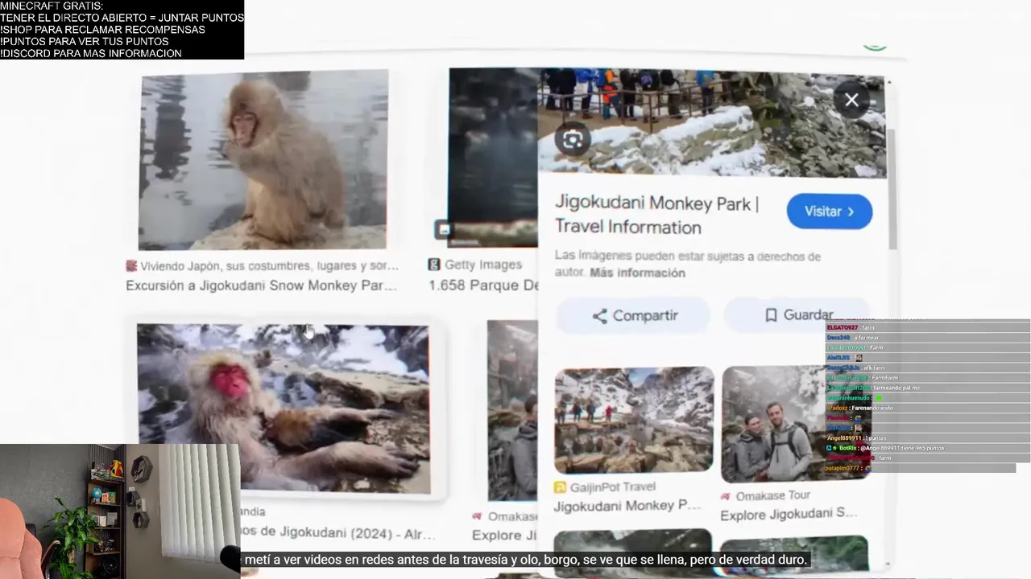Open the 1.658 Parque result title
Image resolution: width=1031 pixels, height=579 pixels.
tap(483, 285)
